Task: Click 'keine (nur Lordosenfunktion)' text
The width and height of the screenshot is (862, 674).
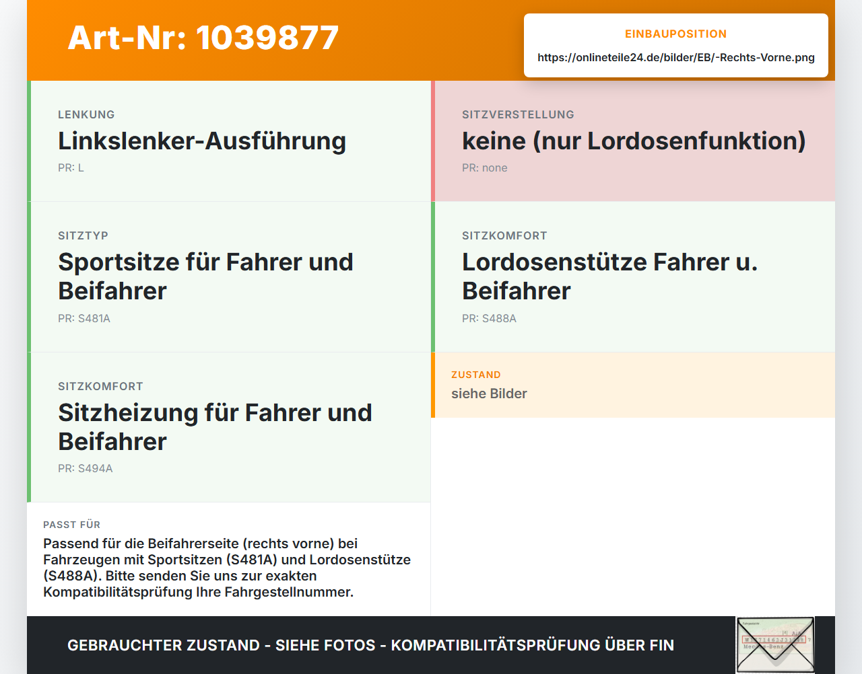Action: coord(634,141)
